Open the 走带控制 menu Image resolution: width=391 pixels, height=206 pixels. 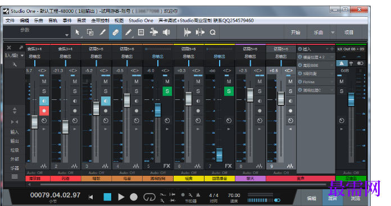point(100,20)
